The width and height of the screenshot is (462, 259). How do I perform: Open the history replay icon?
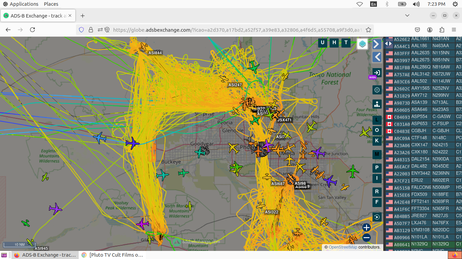[x=377, y=217]
